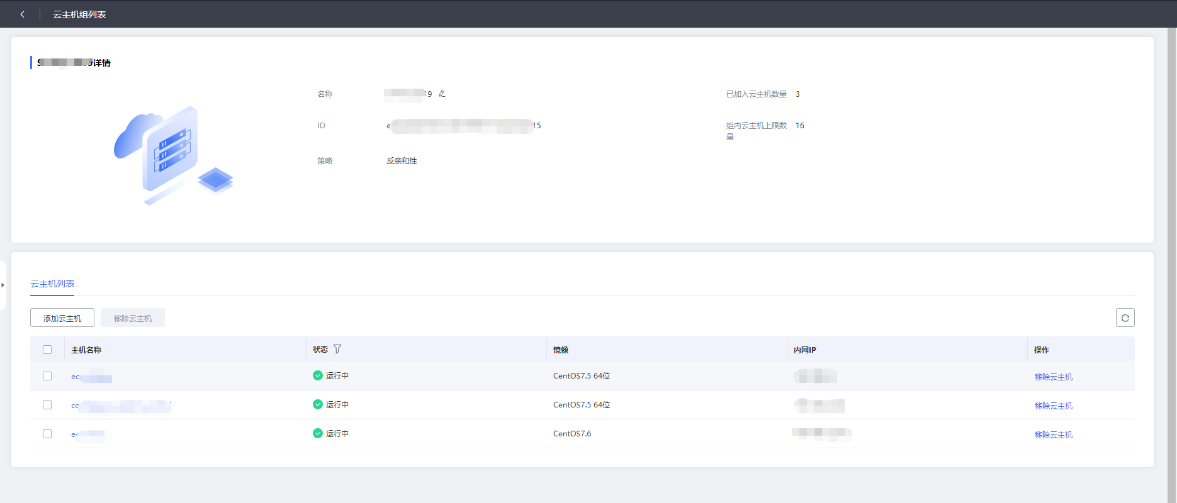Click the 操作 column header
This screenshot has height=503, width=1177.
click(x=1041, y=350)
